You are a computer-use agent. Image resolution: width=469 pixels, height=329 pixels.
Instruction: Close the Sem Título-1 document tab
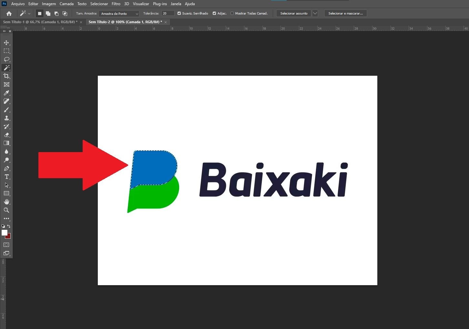pyautogui.click(x=81, y=22)
